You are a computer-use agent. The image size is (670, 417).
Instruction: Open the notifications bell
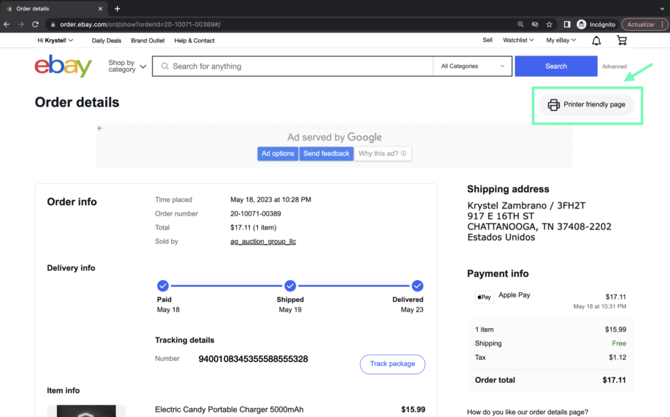pos(596,41)
